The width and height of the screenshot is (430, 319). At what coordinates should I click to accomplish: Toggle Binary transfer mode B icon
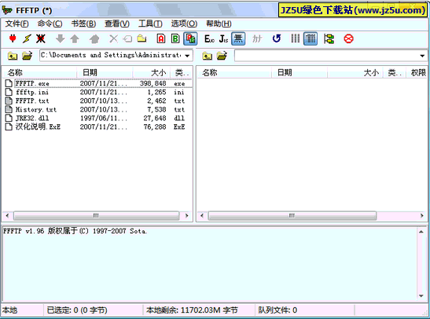click(175, 38)
